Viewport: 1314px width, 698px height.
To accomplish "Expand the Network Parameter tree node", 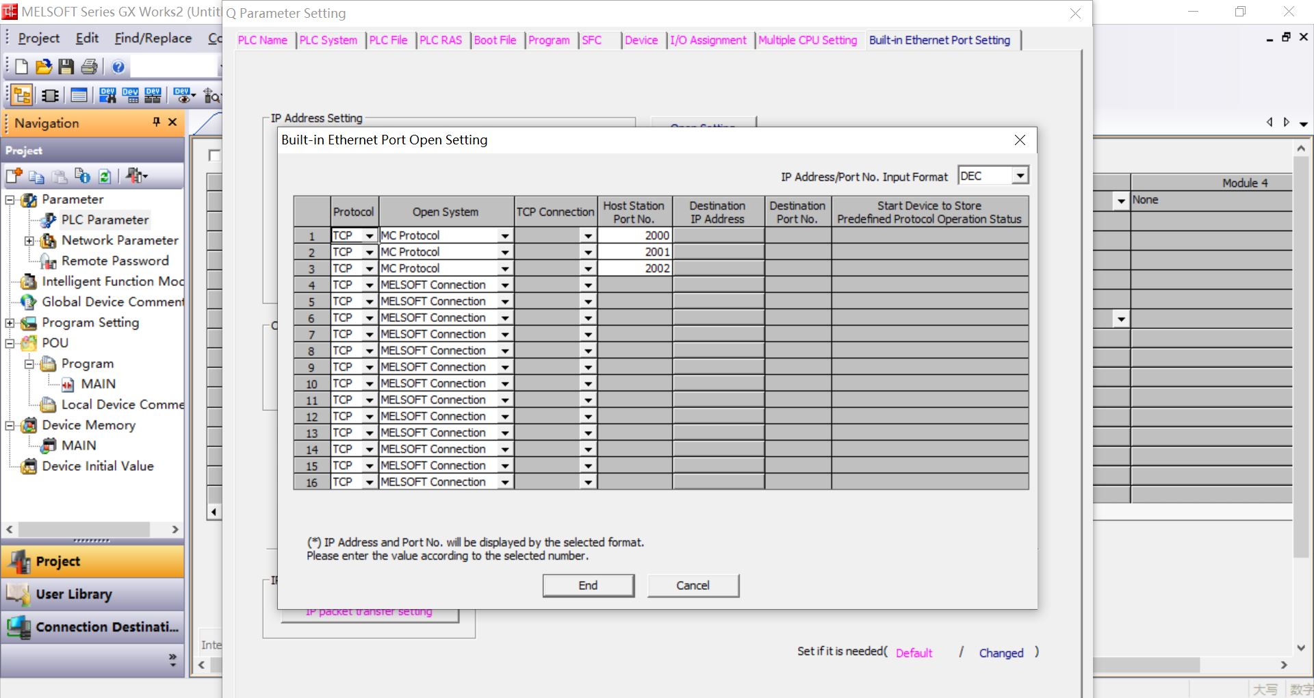I will [29, 241].
